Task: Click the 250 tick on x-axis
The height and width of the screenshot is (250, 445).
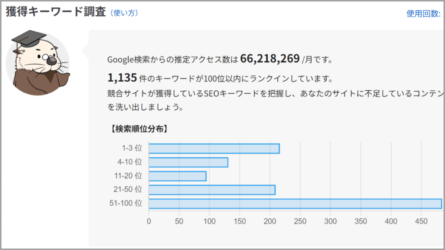Action: [300, 220]
